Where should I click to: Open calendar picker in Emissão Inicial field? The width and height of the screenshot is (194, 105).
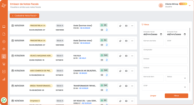point(161,34)
